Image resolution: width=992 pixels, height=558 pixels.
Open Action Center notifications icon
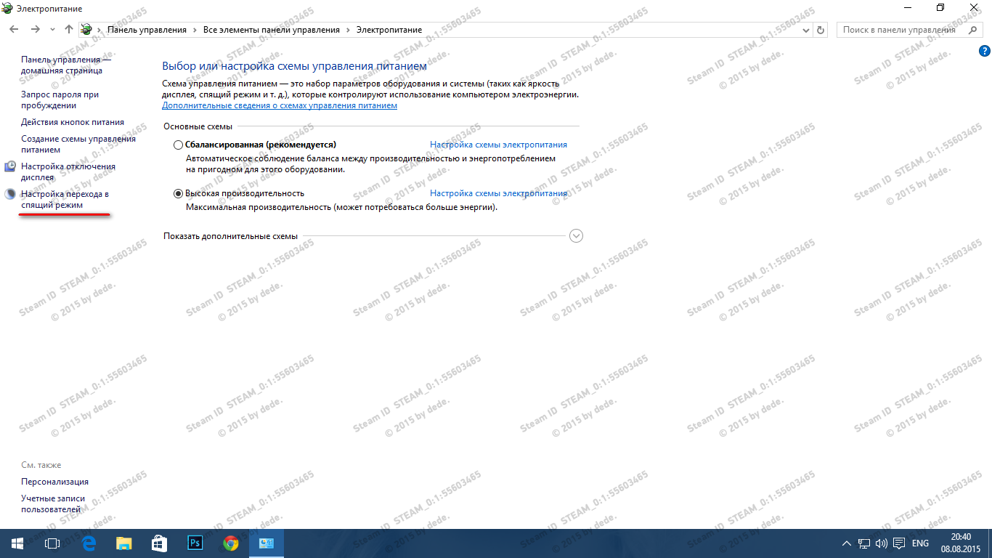[x=899, y=543]
